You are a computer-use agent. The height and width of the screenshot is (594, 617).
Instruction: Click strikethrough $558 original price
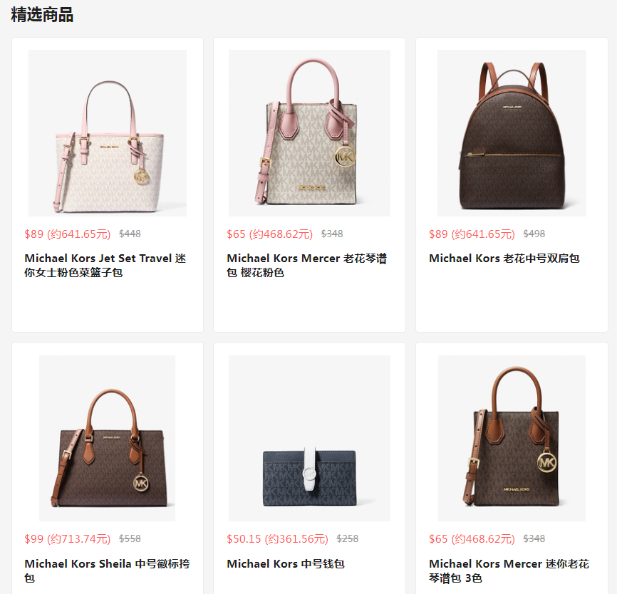coord(130,538)
